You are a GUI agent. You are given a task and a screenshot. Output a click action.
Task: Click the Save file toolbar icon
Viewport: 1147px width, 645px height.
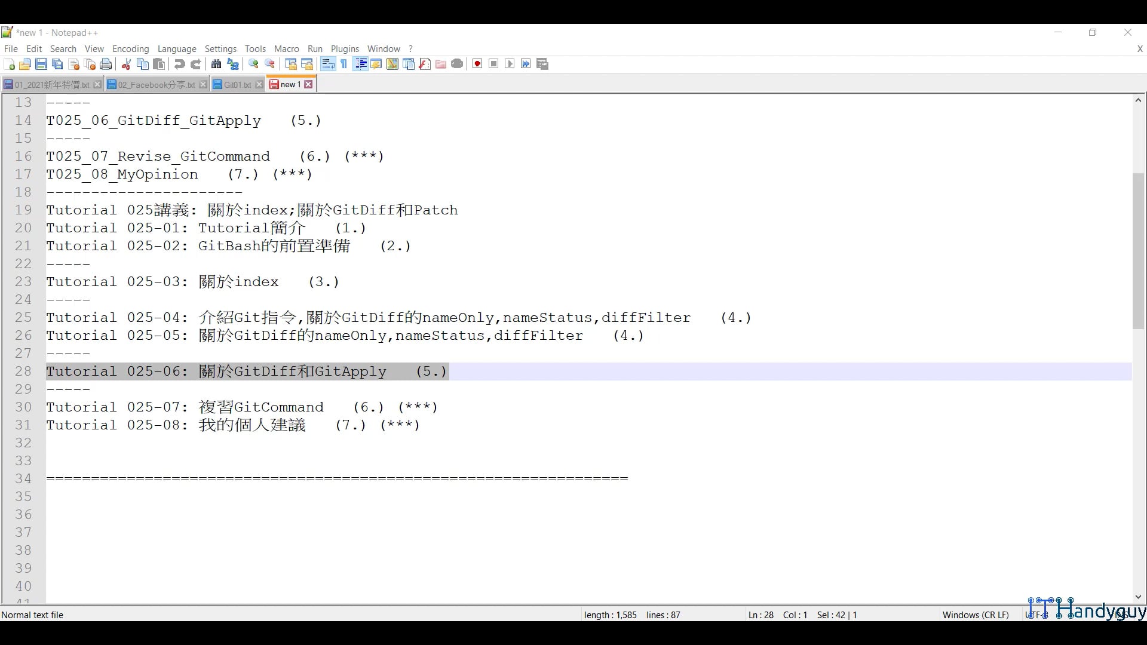click(41, 64)
